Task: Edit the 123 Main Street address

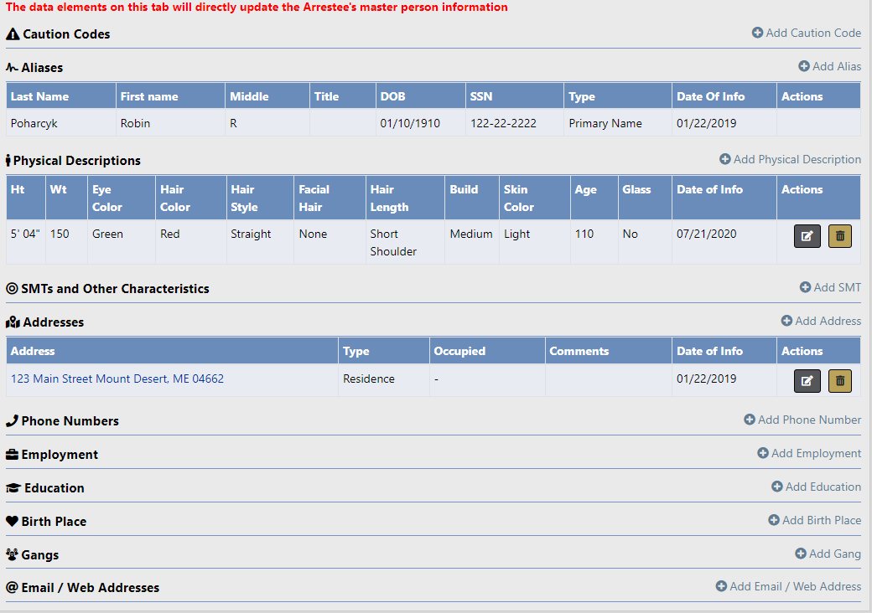Action: (x=807, y=381)
